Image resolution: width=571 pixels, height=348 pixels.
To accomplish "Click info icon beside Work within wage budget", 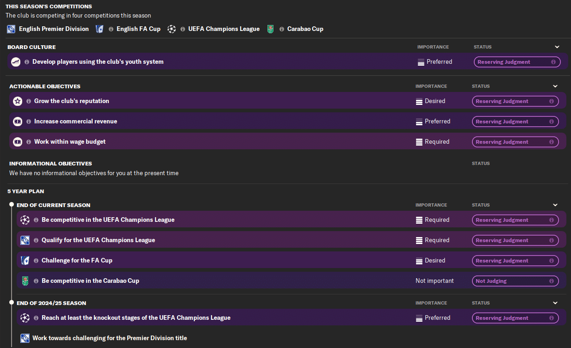I will tap(29, 142).
